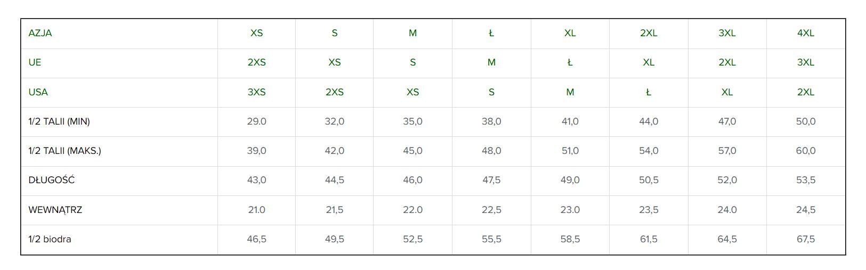Click the 3XL cell in the UE row

coord(805,62)
